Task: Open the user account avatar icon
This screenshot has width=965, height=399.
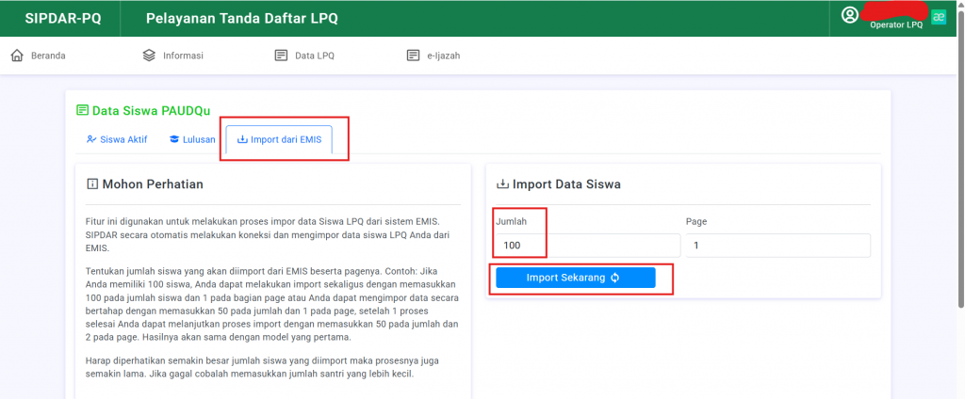Action: coord(850,15)
